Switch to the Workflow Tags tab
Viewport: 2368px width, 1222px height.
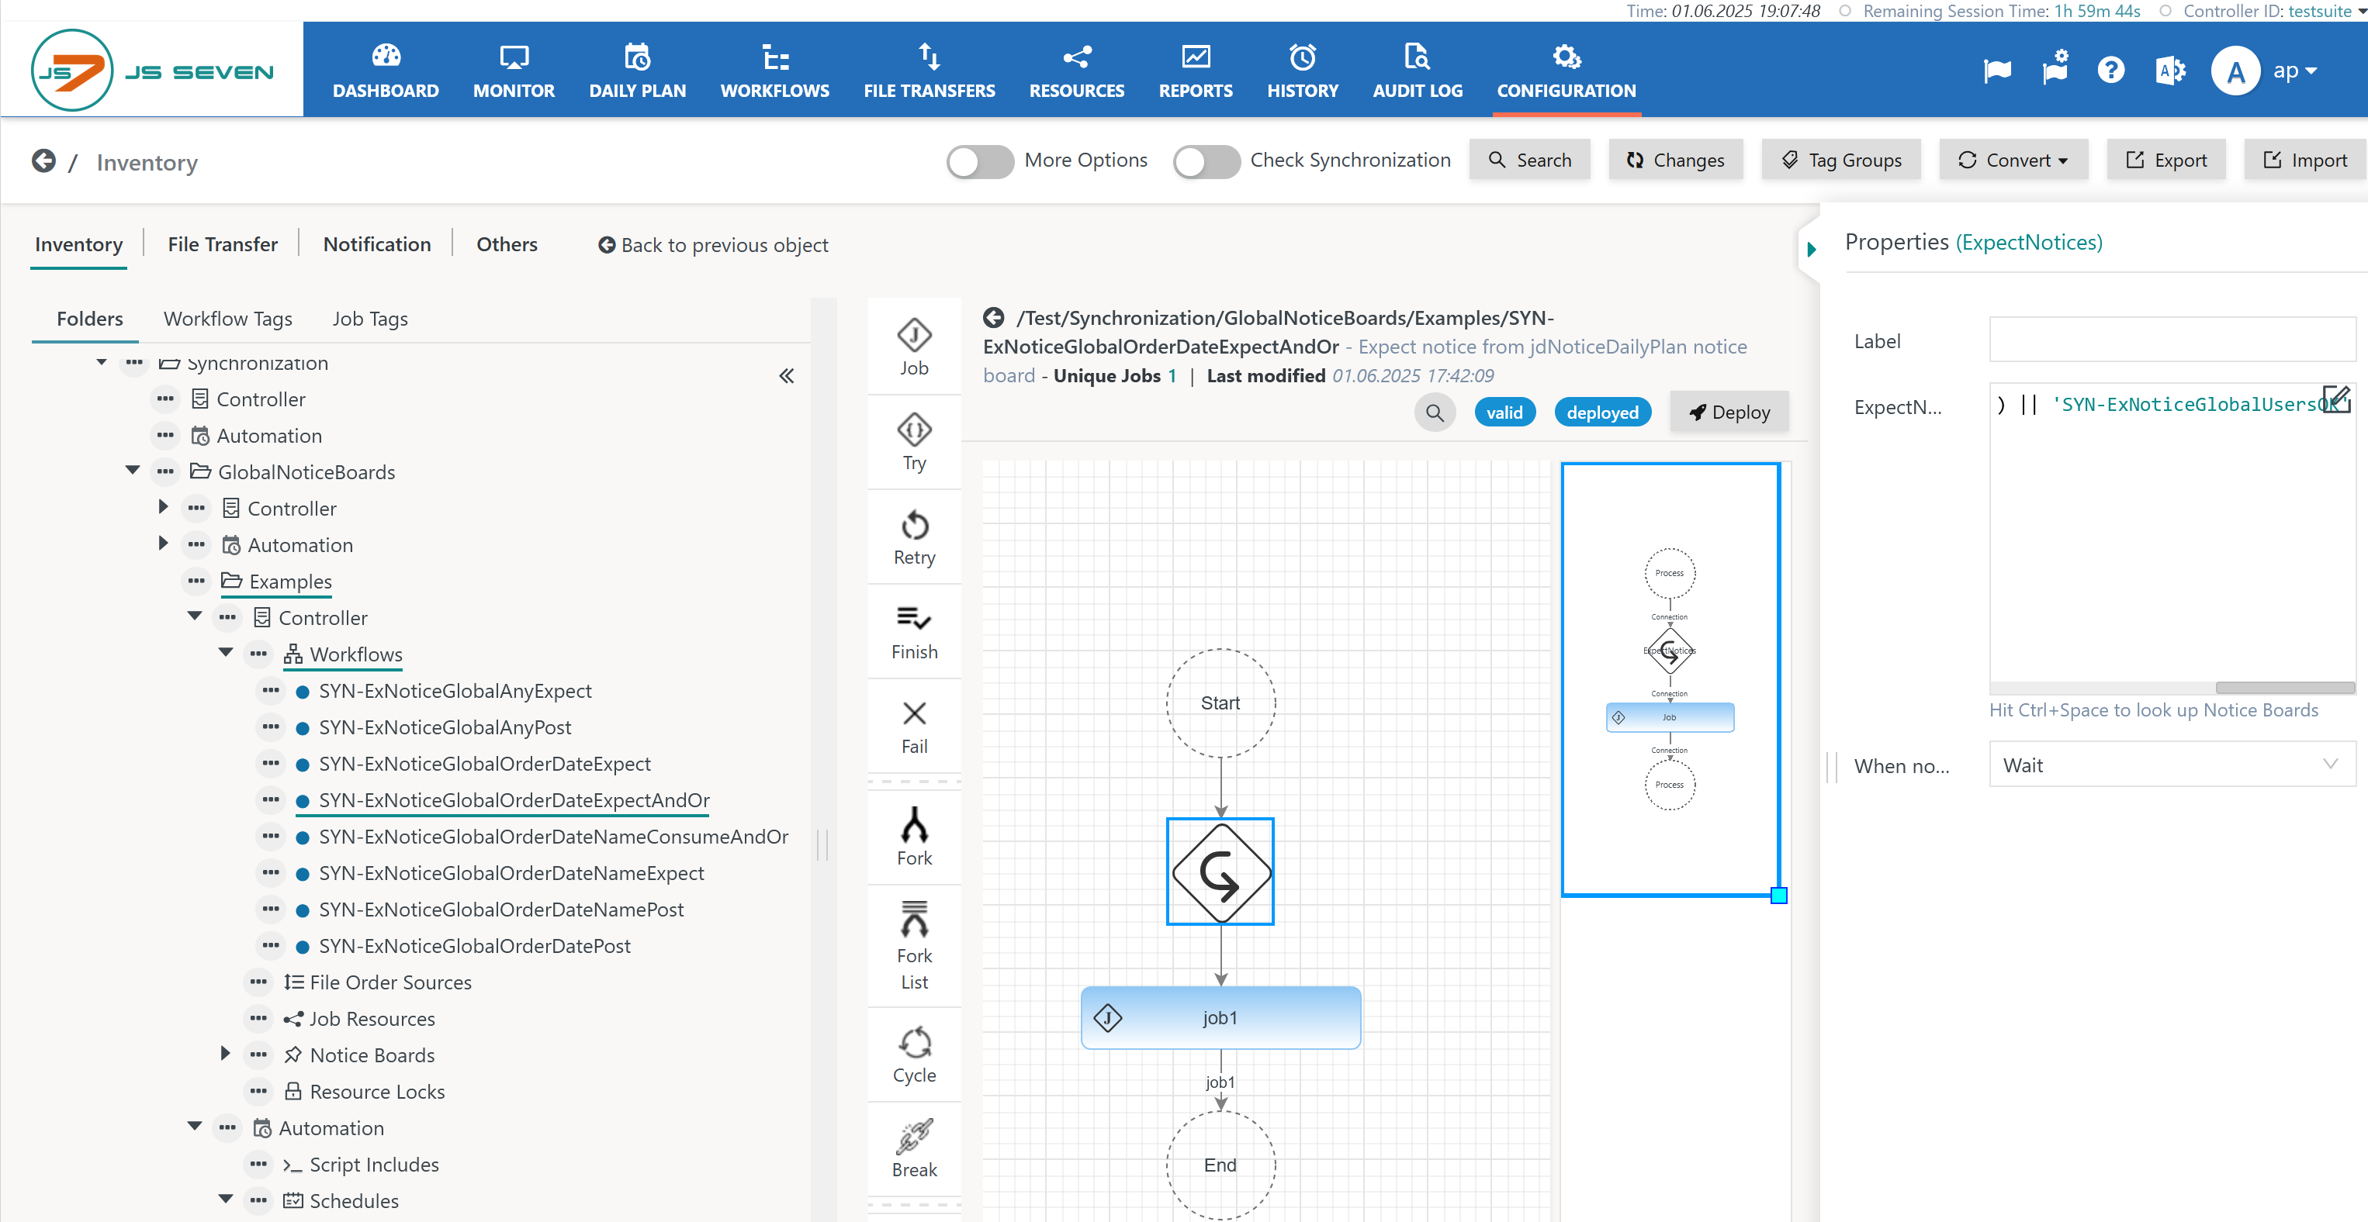click(227, 319)
